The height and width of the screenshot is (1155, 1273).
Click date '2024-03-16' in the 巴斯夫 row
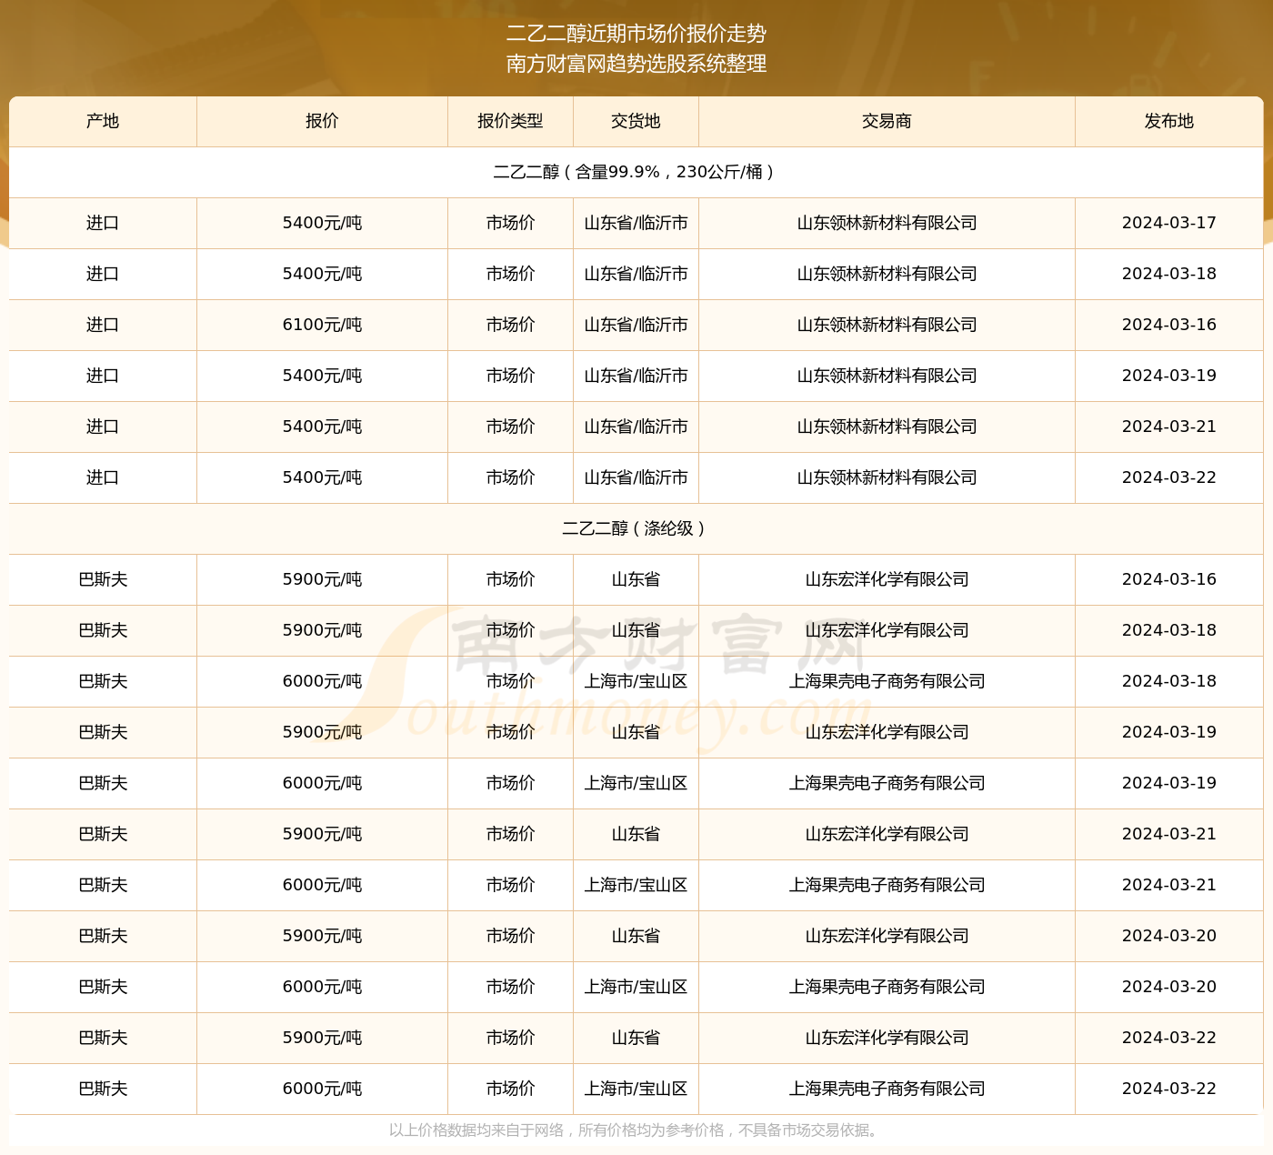click(1169, 579)
